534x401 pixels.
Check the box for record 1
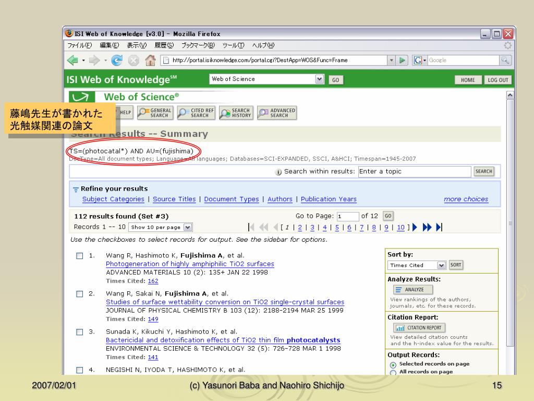80,256
